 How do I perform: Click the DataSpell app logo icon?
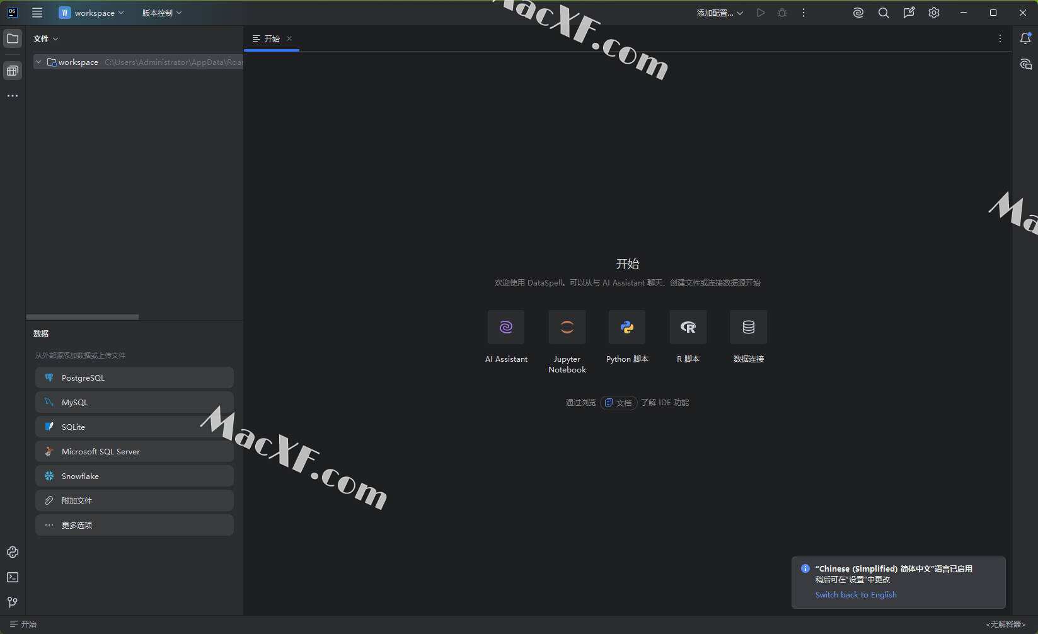click(12, 13)
